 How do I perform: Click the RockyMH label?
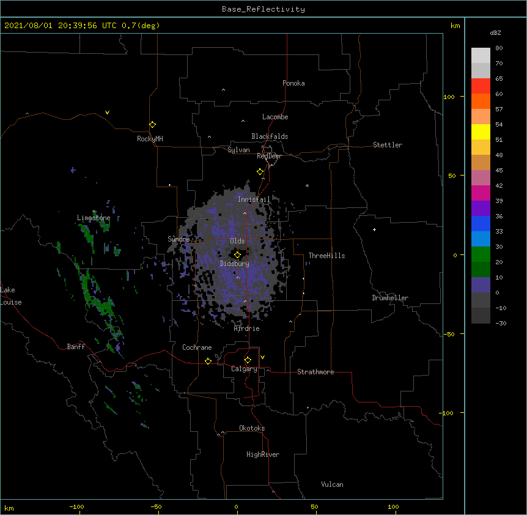150,139
